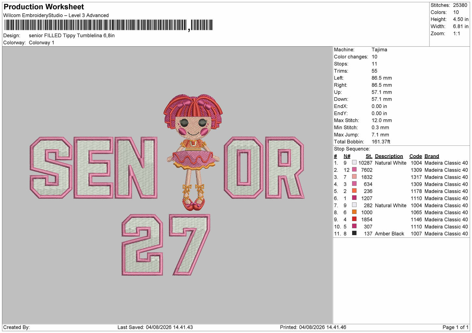Click the Zoom value '1:1'
The image size is (472, 333).
[456, 34]
